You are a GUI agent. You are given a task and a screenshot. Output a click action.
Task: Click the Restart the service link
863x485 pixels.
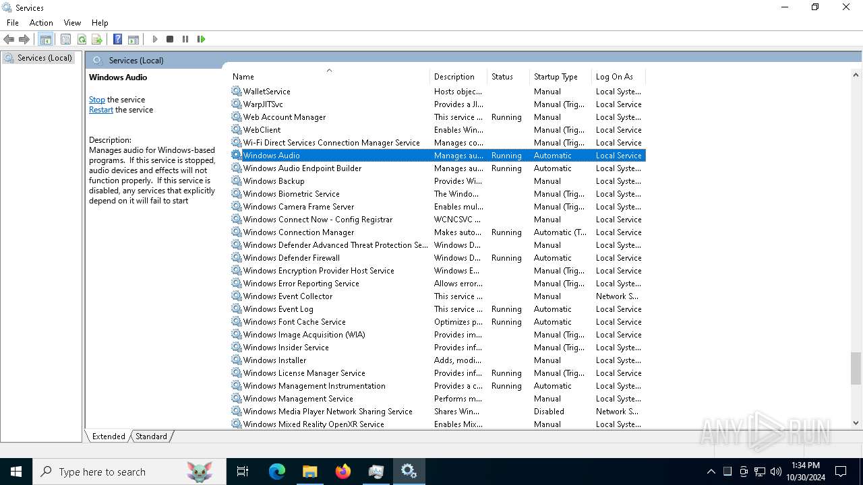pos(101,110)
